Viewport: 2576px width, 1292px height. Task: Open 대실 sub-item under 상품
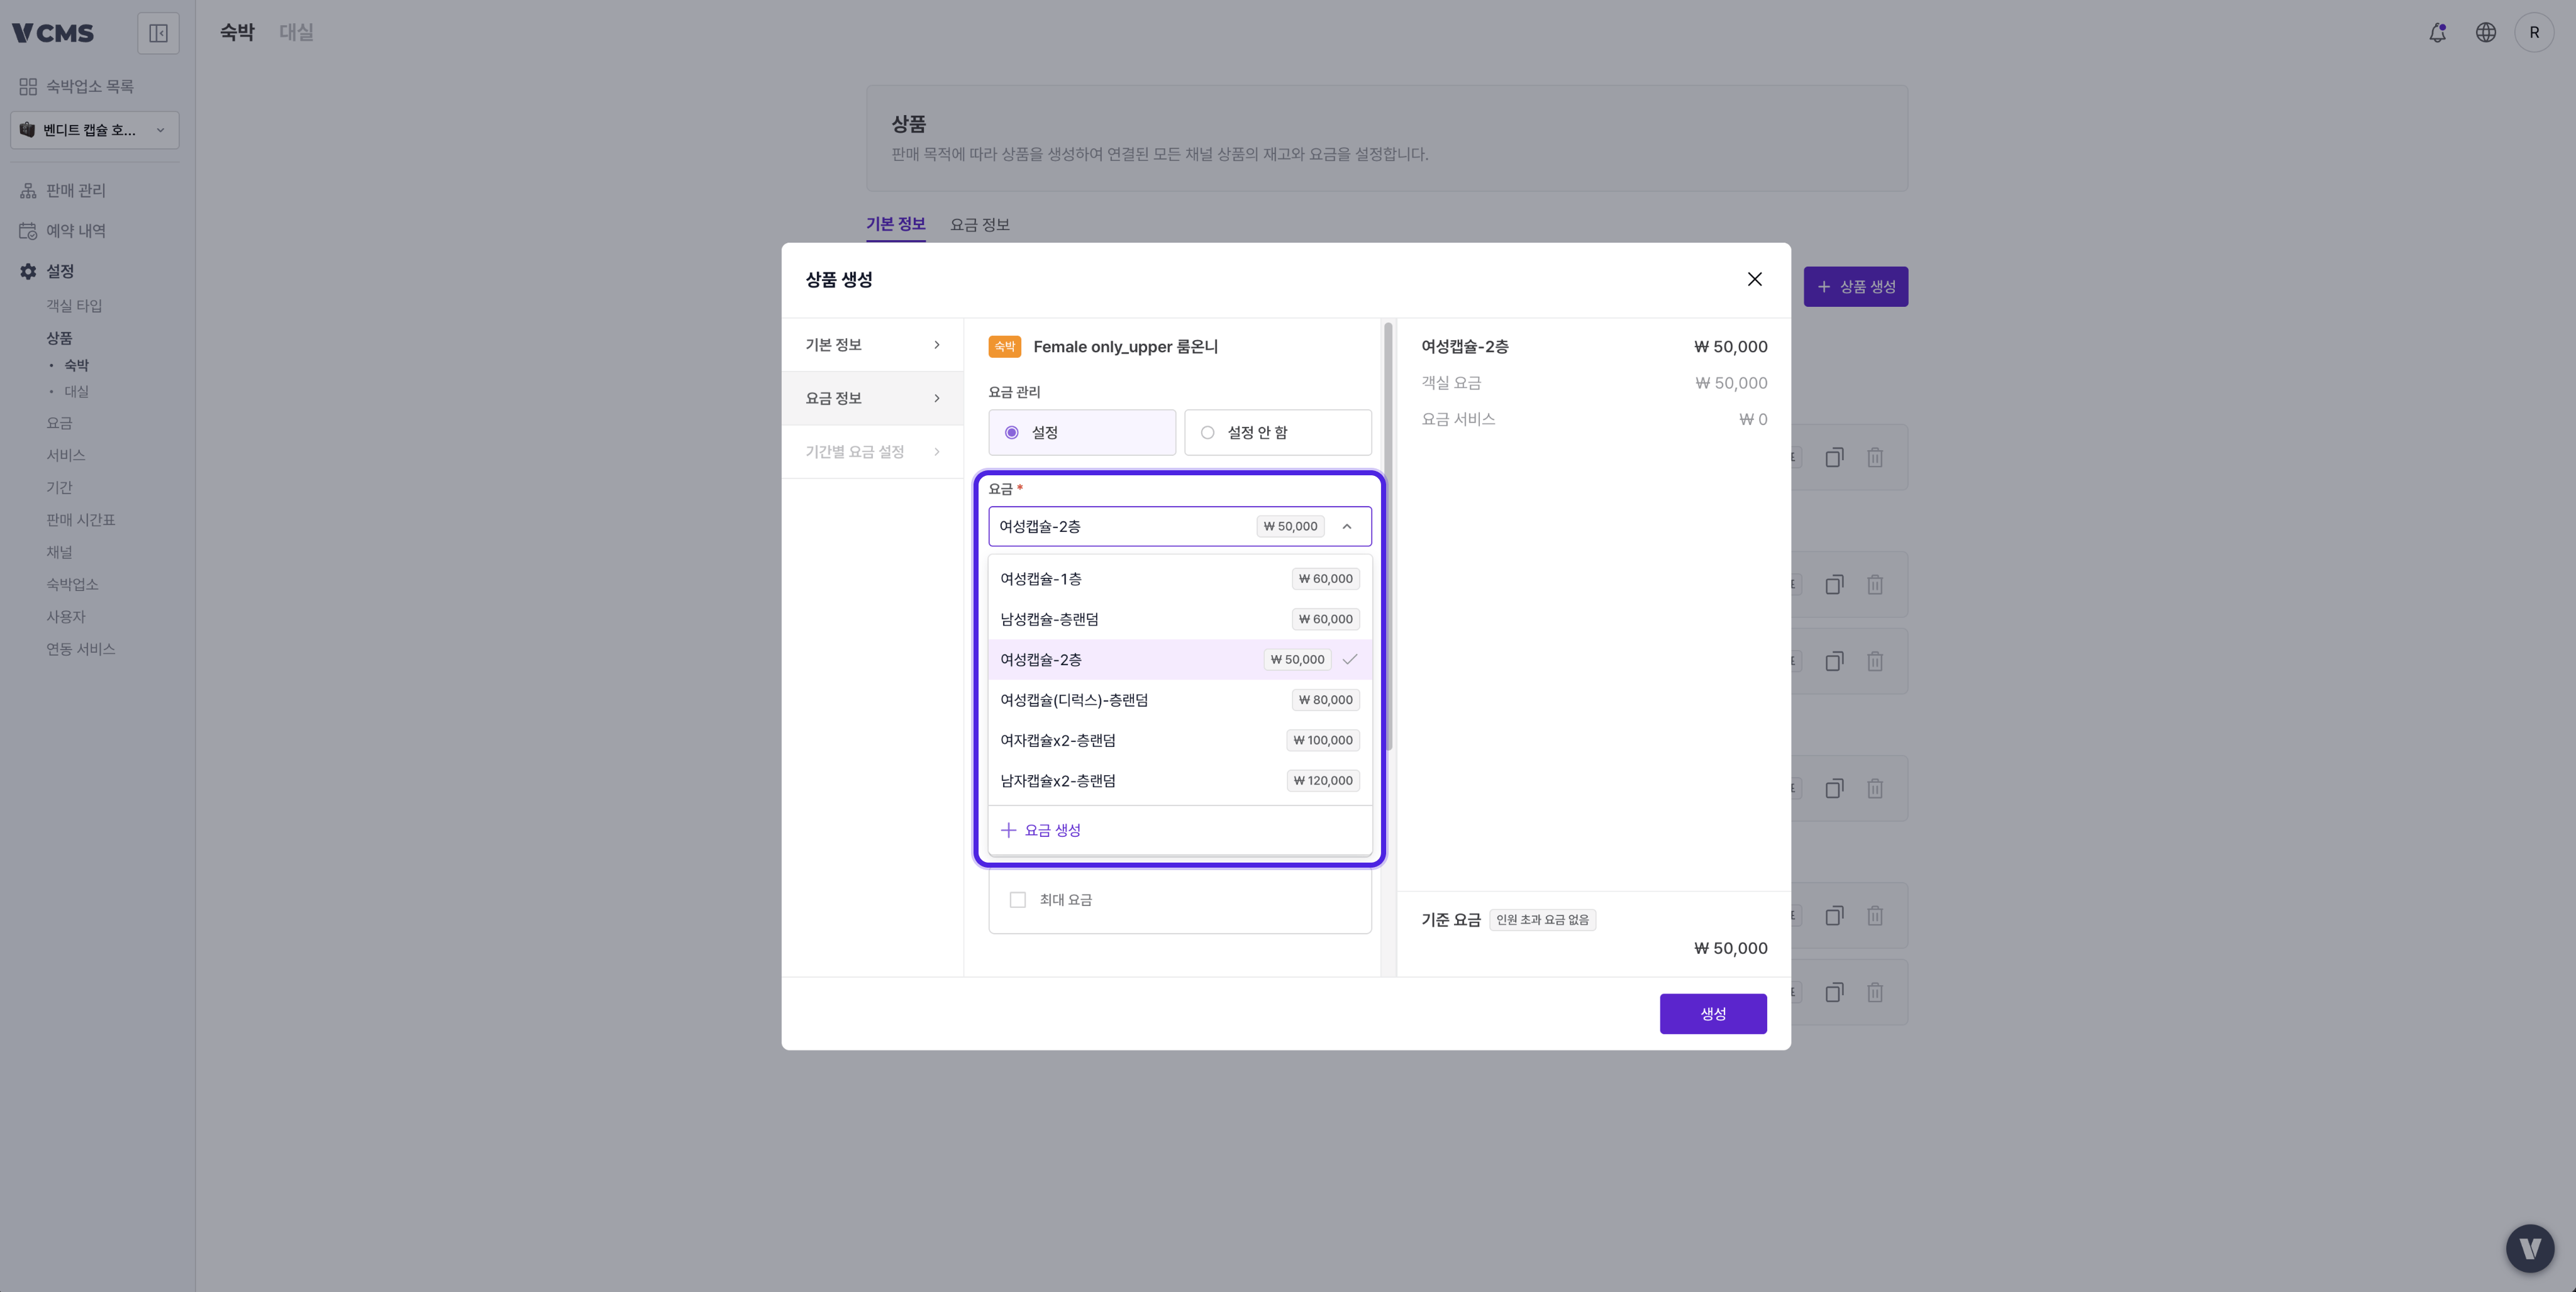pyautogui.click(x=77, y=391)
